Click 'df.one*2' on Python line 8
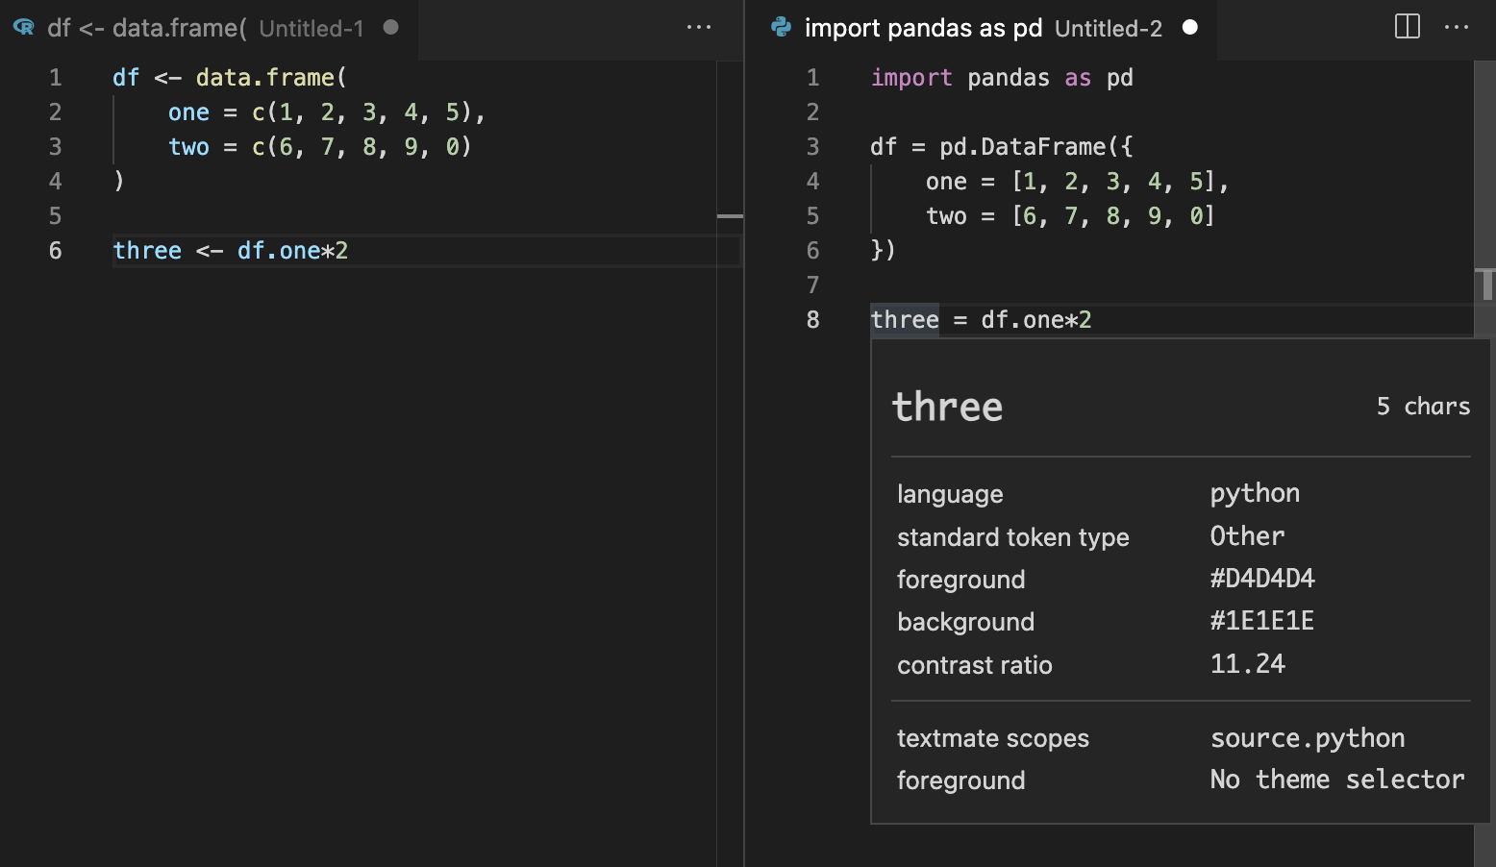The width and height of the screenshot is (1496, 867). pos(1036,320)
